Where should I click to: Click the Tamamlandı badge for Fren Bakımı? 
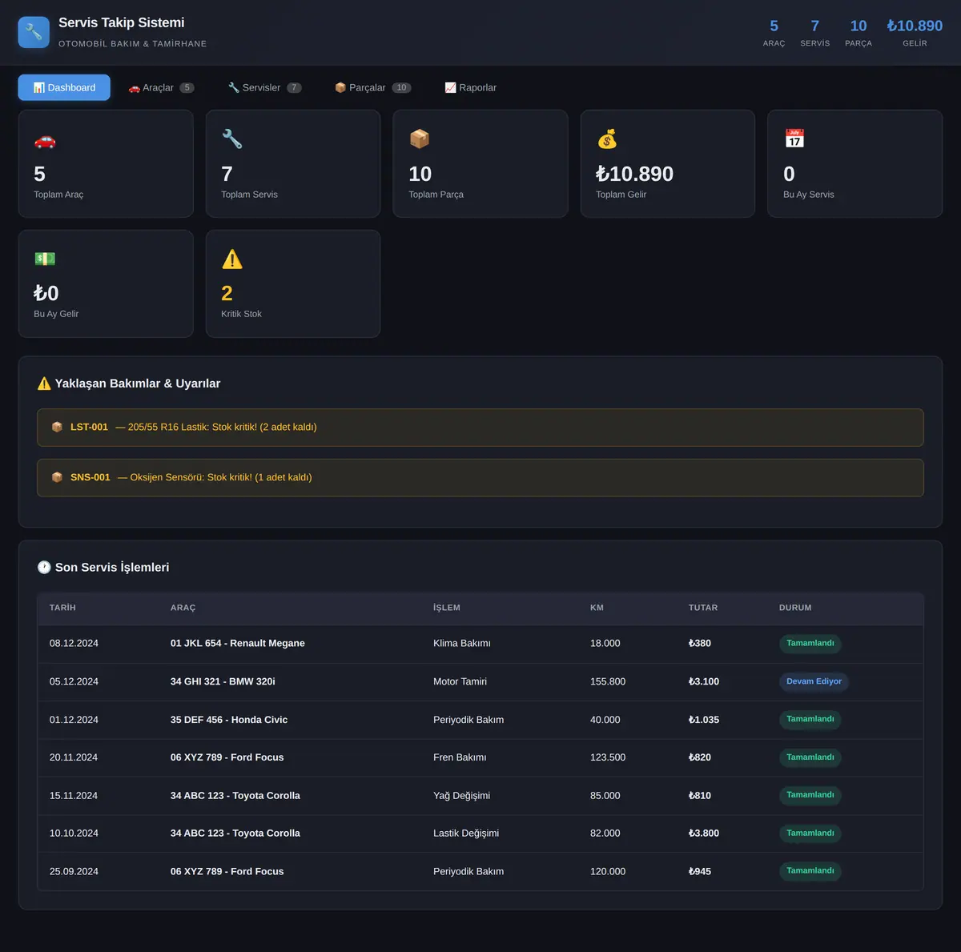pyautogui.click(x=810, y=757)
